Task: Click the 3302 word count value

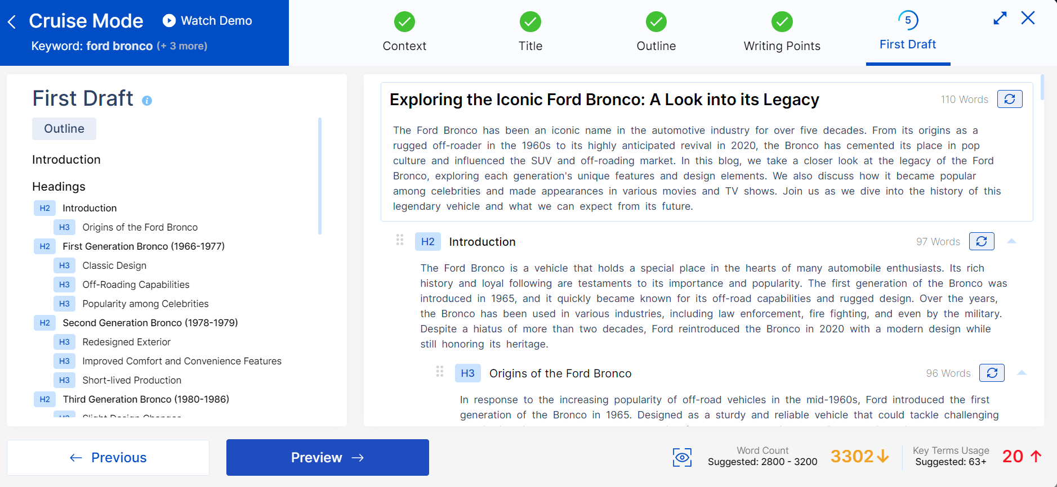Action: point(852,456)
